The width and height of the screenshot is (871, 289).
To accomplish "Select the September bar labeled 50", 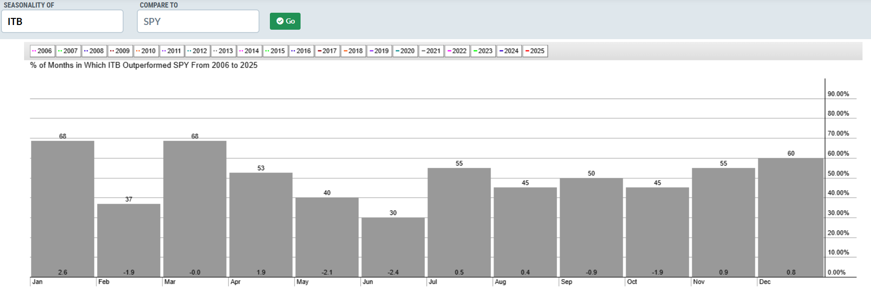I will coord(591,227).
